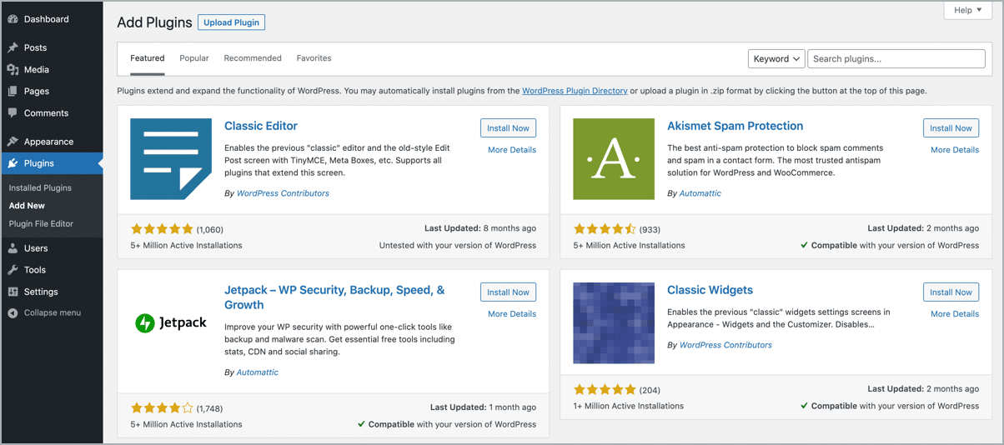The width and height of the screenshot is (1004, 445).
Task: Open More Details for Classic Editor
Action: coord(512,150)
